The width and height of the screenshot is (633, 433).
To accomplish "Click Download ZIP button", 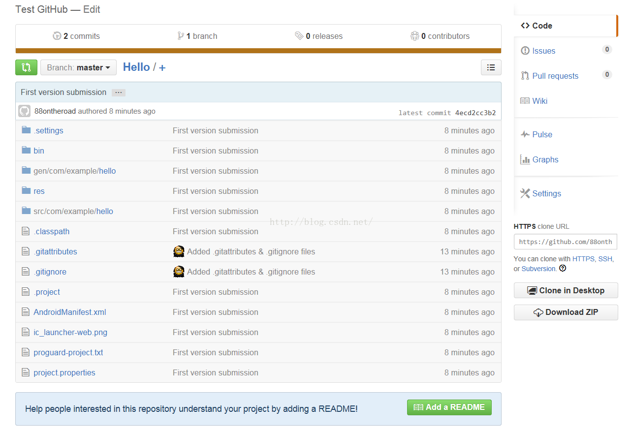I will (566, 312).
